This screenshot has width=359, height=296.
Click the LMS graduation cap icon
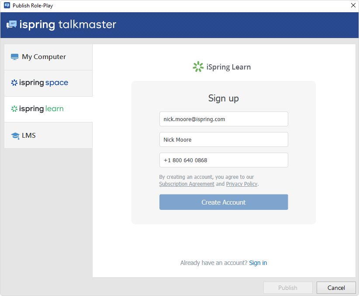[x=15, y=136]
